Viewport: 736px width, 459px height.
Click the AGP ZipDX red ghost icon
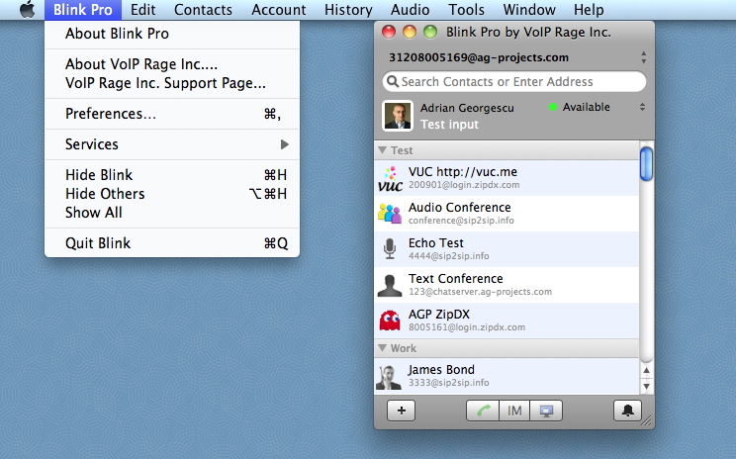(x=390, y=321)
